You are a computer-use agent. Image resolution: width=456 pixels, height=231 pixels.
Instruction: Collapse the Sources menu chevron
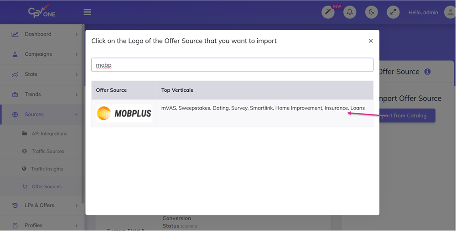77,115
